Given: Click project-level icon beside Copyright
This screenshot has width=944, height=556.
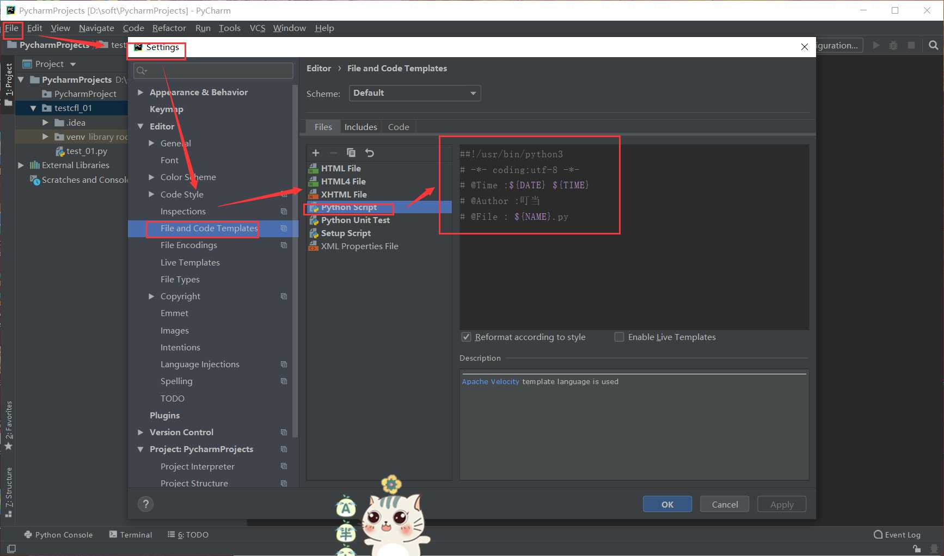Looking at the screenshot, I should click(x=284, y=296).
